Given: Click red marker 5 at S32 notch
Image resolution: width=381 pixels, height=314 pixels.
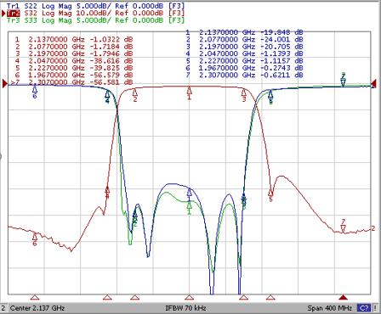Looking at the screenshot, I should click(x=270, y=193).
